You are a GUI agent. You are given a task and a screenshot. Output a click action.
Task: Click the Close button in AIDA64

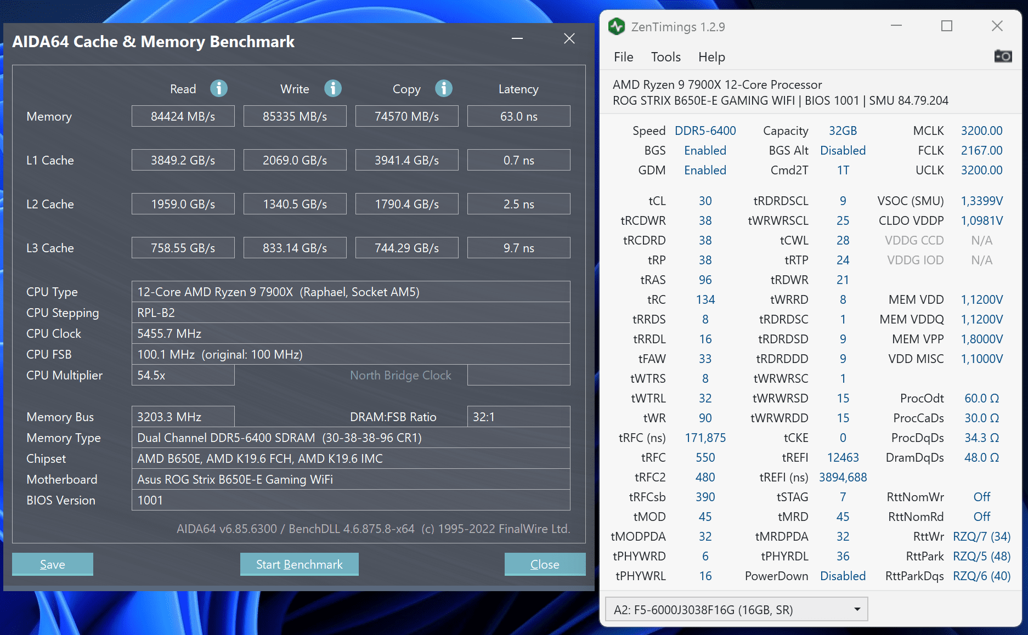point(545,564)
